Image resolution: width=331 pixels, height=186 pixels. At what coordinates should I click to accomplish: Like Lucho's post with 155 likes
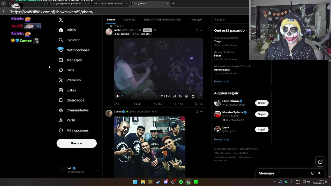(158, 104)
